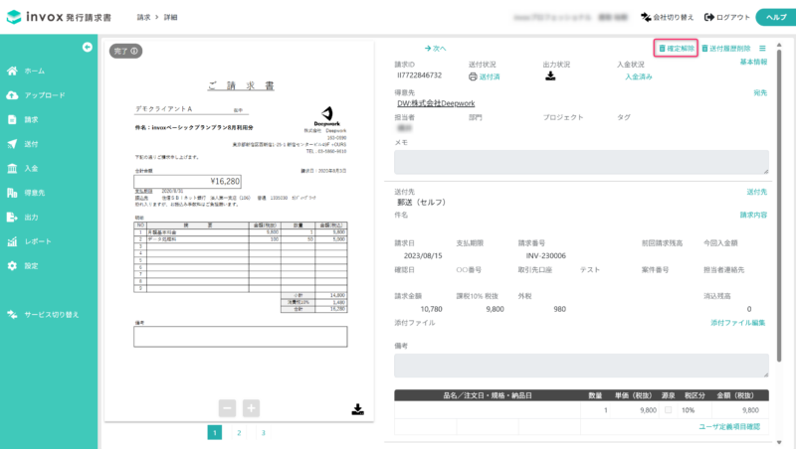Open 入金 in the sidebar
The image size is (796, 449).
pos(31,168)
